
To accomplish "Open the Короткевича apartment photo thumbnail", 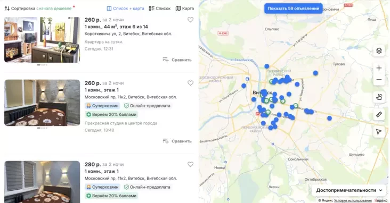I will (x=42, y=40).
